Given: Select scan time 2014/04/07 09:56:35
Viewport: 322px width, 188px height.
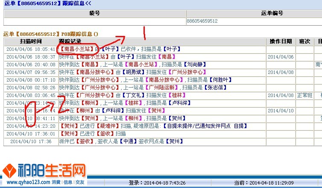Looking at the screenshot, I should pyautogui.click(x=31, y=72).
